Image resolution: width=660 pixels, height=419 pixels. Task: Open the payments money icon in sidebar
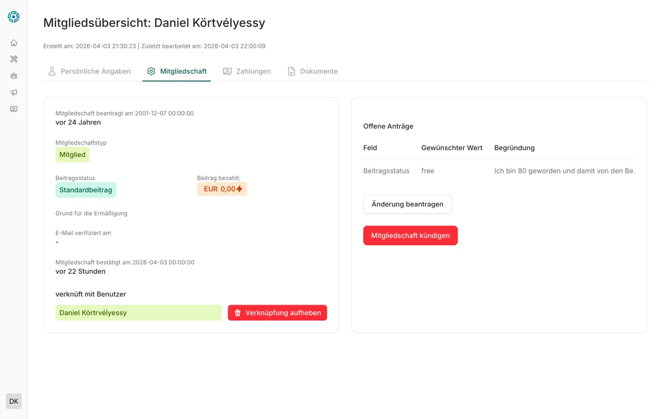click(x=14, y=109)
